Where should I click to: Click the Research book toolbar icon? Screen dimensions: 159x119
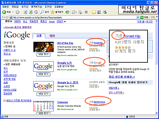click(x=99, y=12)
